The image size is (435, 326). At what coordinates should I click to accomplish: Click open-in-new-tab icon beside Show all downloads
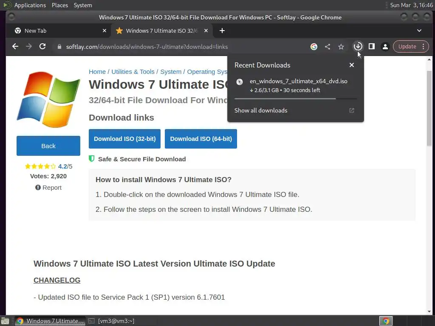351,110
